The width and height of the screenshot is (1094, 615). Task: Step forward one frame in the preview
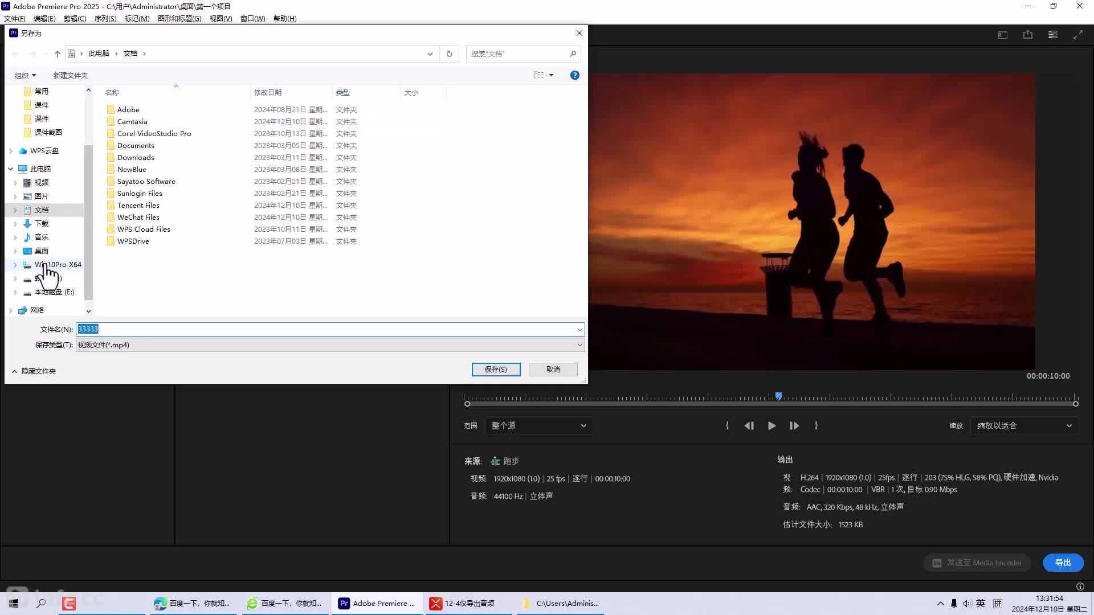tap(794, 425)
